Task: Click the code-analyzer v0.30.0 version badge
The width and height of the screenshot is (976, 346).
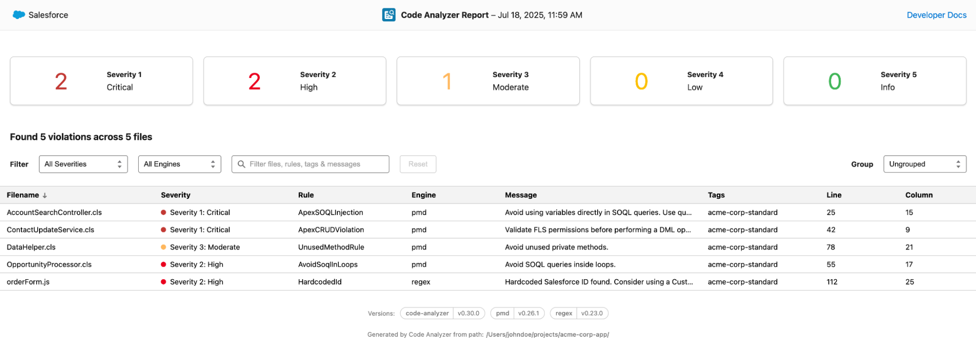Action: [442, 313]
